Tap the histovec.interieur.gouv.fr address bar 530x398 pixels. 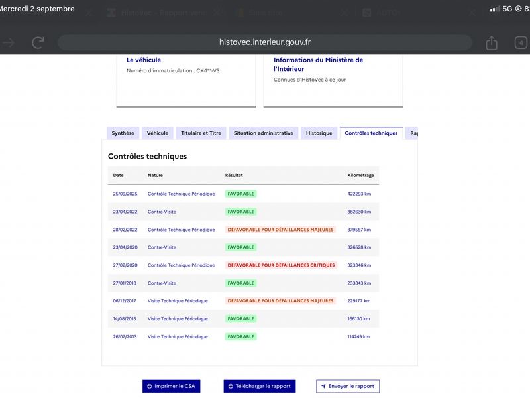point(264,42)
